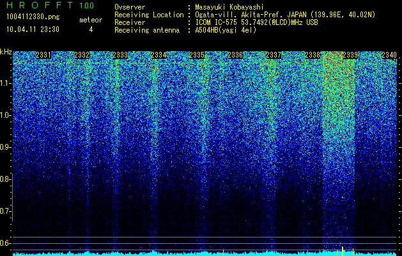
Task: Click the 2334 time marker
Action: [158, 55]
